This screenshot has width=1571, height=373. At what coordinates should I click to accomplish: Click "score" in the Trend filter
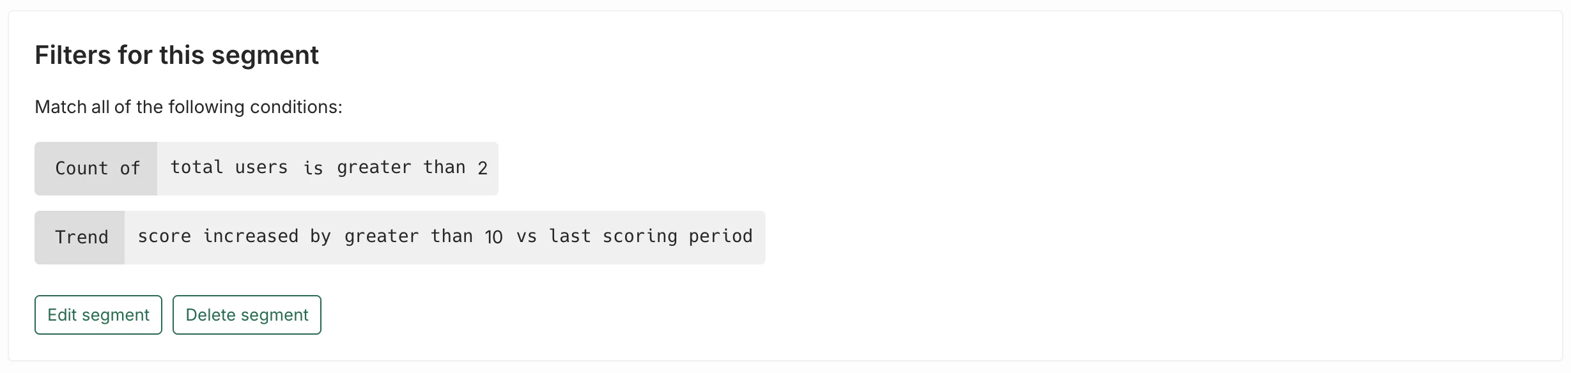tap(164, 236)
